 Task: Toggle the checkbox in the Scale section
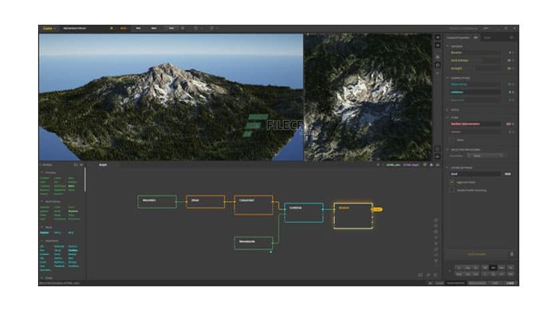point(452,139)
